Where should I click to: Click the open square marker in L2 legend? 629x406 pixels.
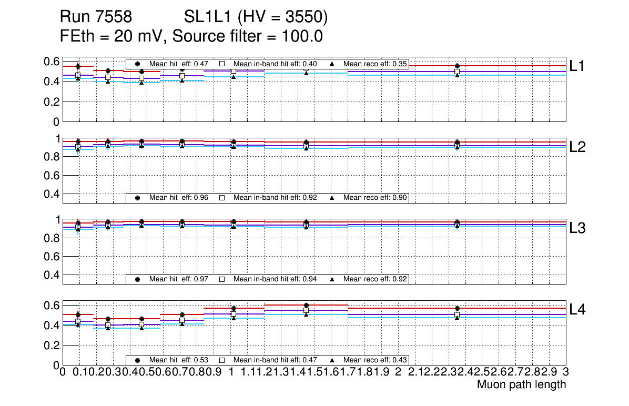(222, 198)
